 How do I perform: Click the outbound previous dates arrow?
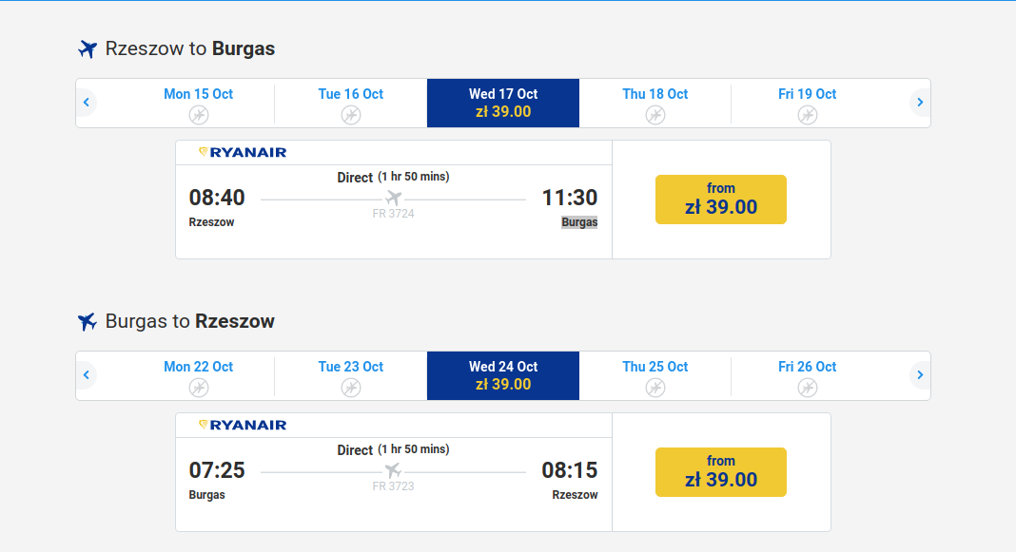(x=87, y=103)
